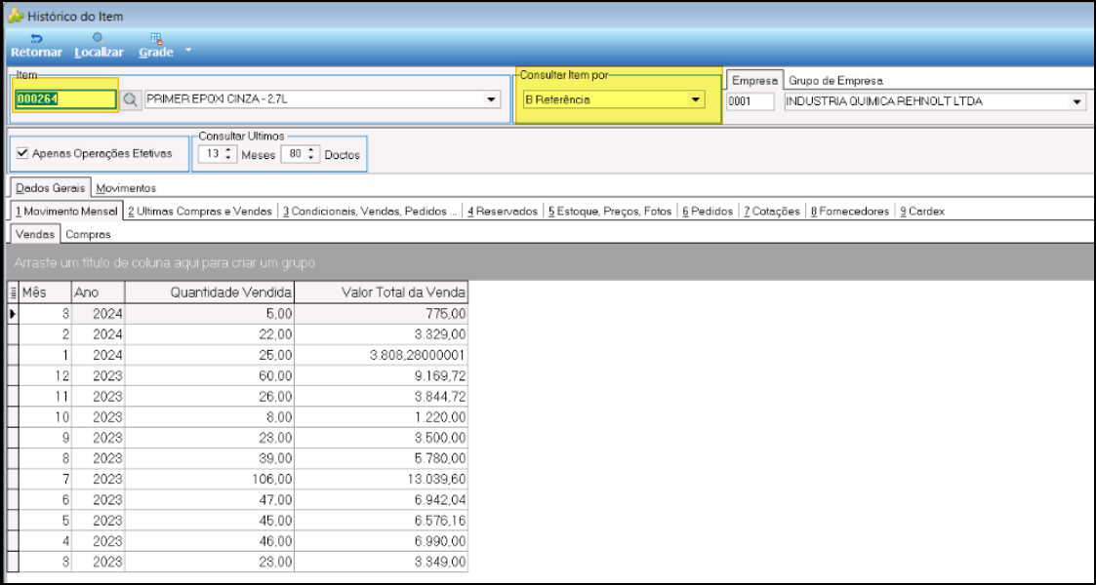The height and width of the screenshot is (585, 1096).
Task: Open the 5 Estoque, Preços, Fotos tab
Action: (x=610, y=211)
